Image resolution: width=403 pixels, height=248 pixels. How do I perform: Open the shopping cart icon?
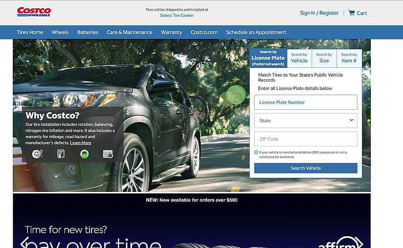coord(351,13)
